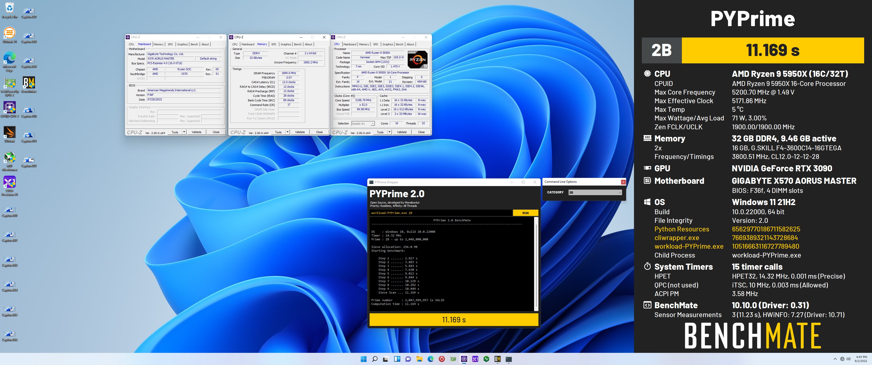This screenshot has width=872, height=365.
Task: Open Teams Chat from the taskbar
Action: (408, 359)
